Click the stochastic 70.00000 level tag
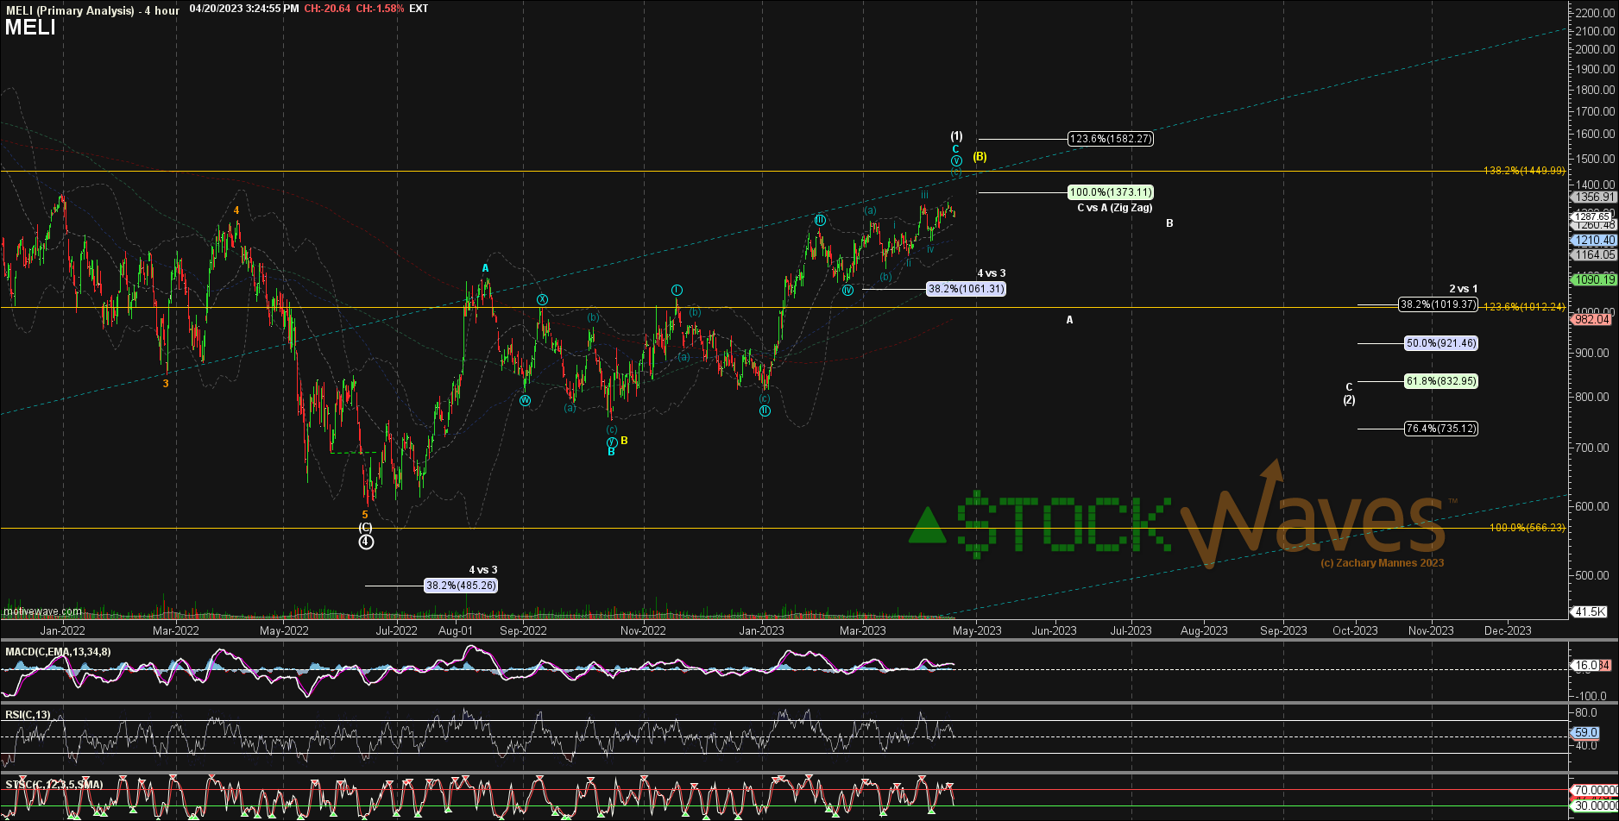The width and height of the screenshot is (1619, 821). point(1594,790)
